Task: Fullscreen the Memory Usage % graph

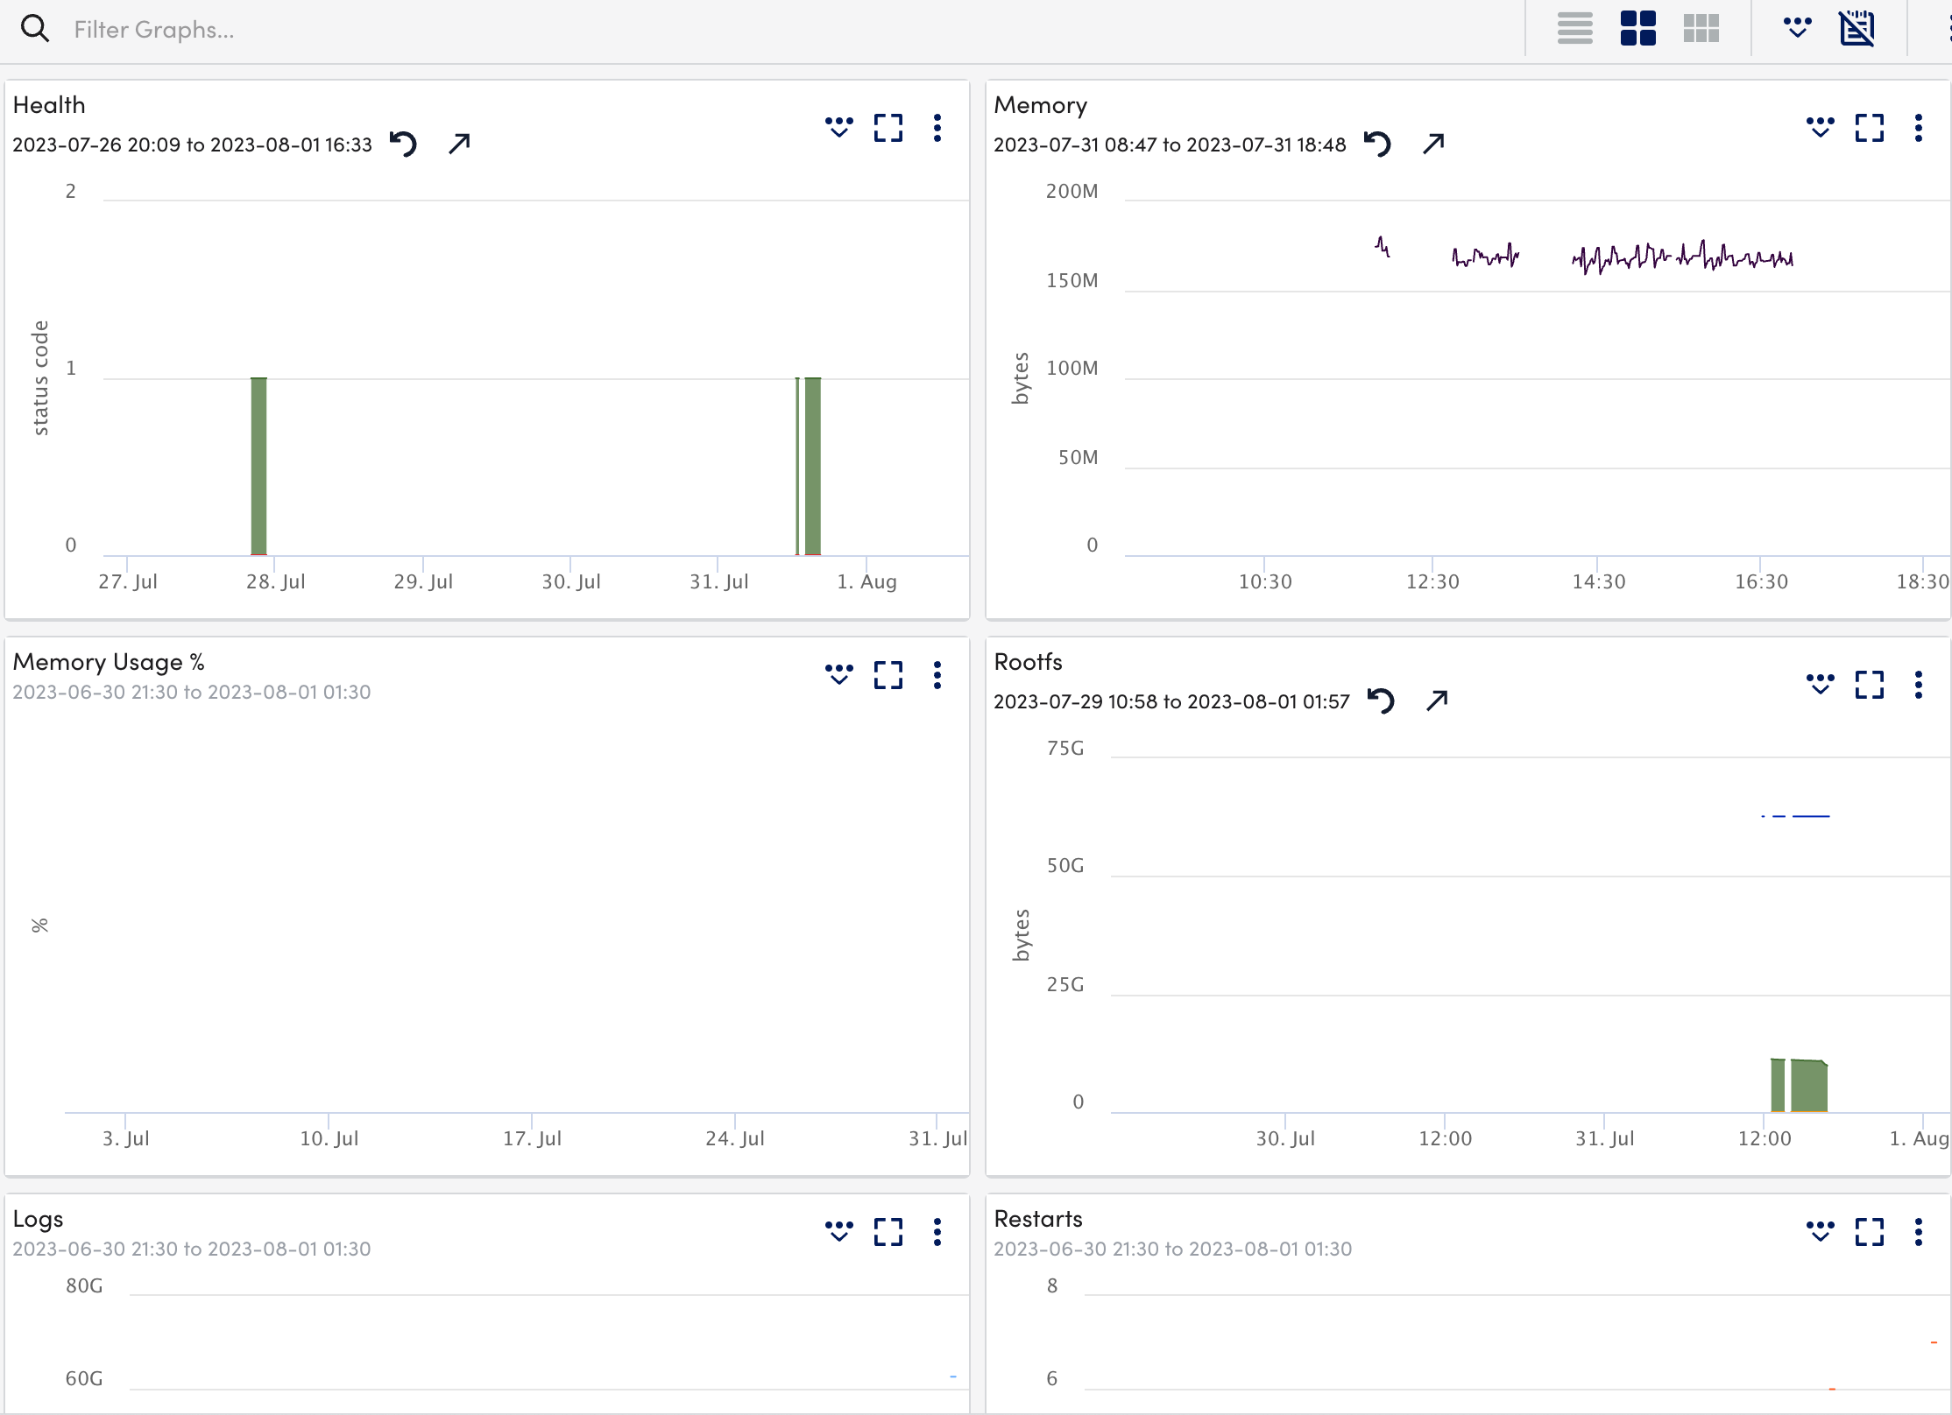Action: click(x=888, y=675)
